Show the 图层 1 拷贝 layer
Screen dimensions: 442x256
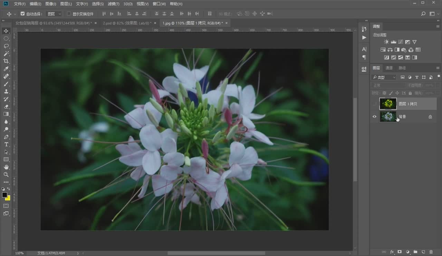pyautogui.click(x=375, y=104)
